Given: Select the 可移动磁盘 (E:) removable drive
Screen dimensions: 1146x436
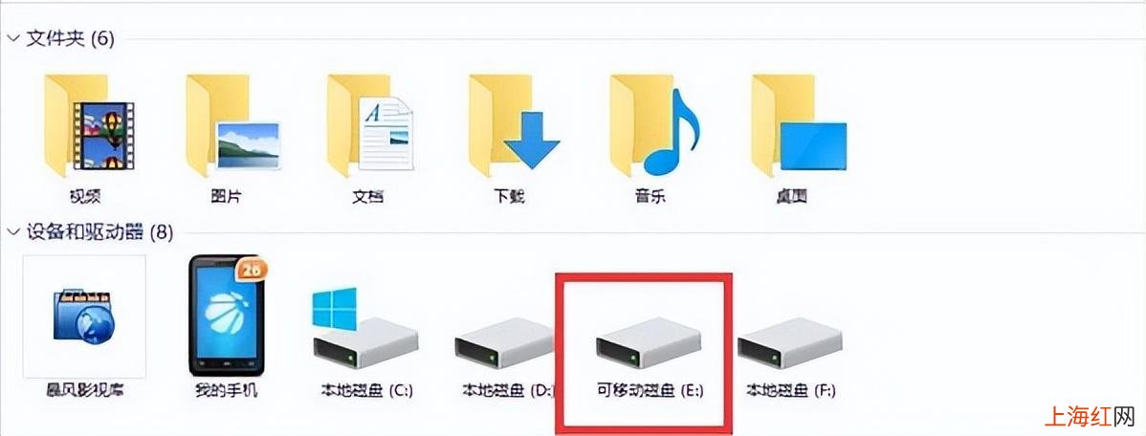Looking at the screenshot, I should click(x=647, y=343).
